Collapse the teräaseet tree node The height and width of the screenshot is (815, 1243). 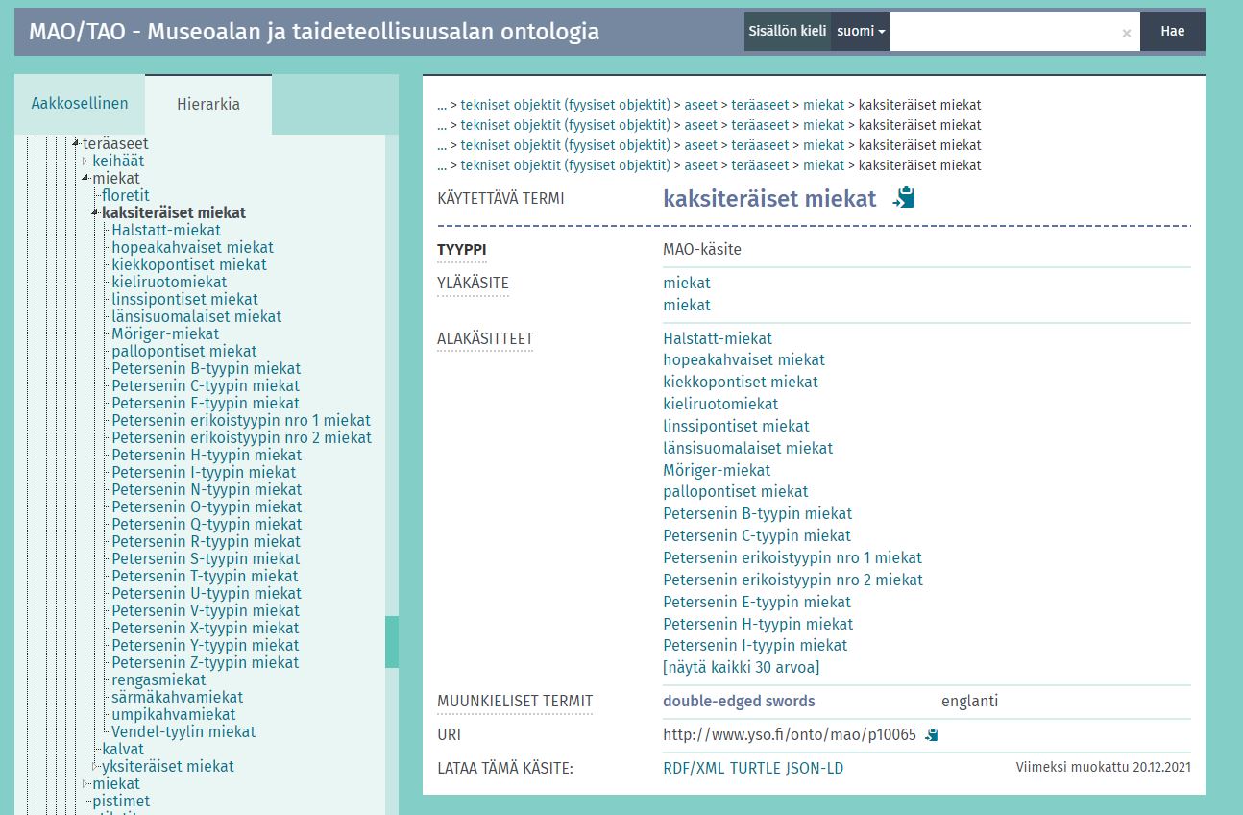click(x=77, y=143)
